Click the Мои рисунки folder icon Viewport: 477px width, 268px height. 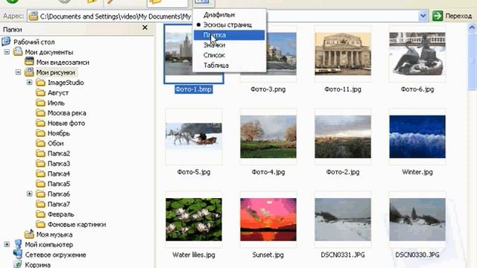point(29,72)
